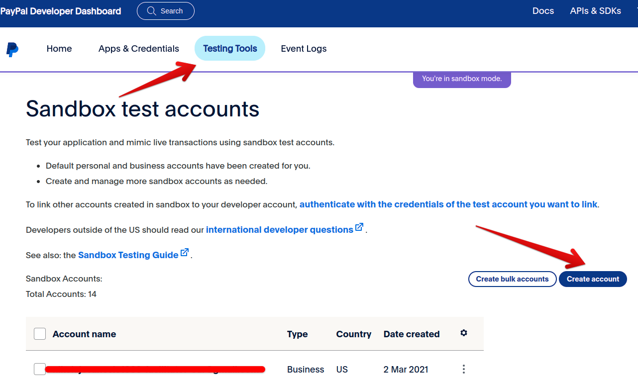Click the Date created column header

click(x=412, y=334)
